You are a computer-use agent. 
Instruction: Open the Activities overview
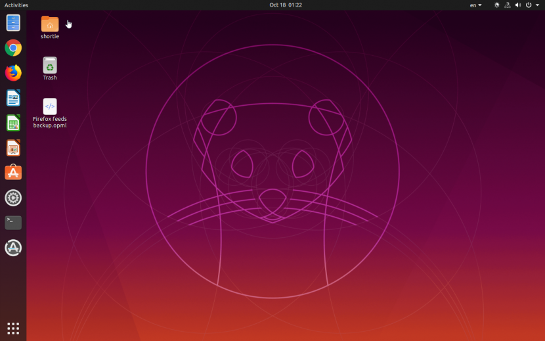16,5
